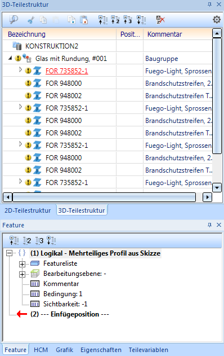Click the horizontal scrollbar thumb
Viewport: 224px width, 356px height.
click(104, 197)
